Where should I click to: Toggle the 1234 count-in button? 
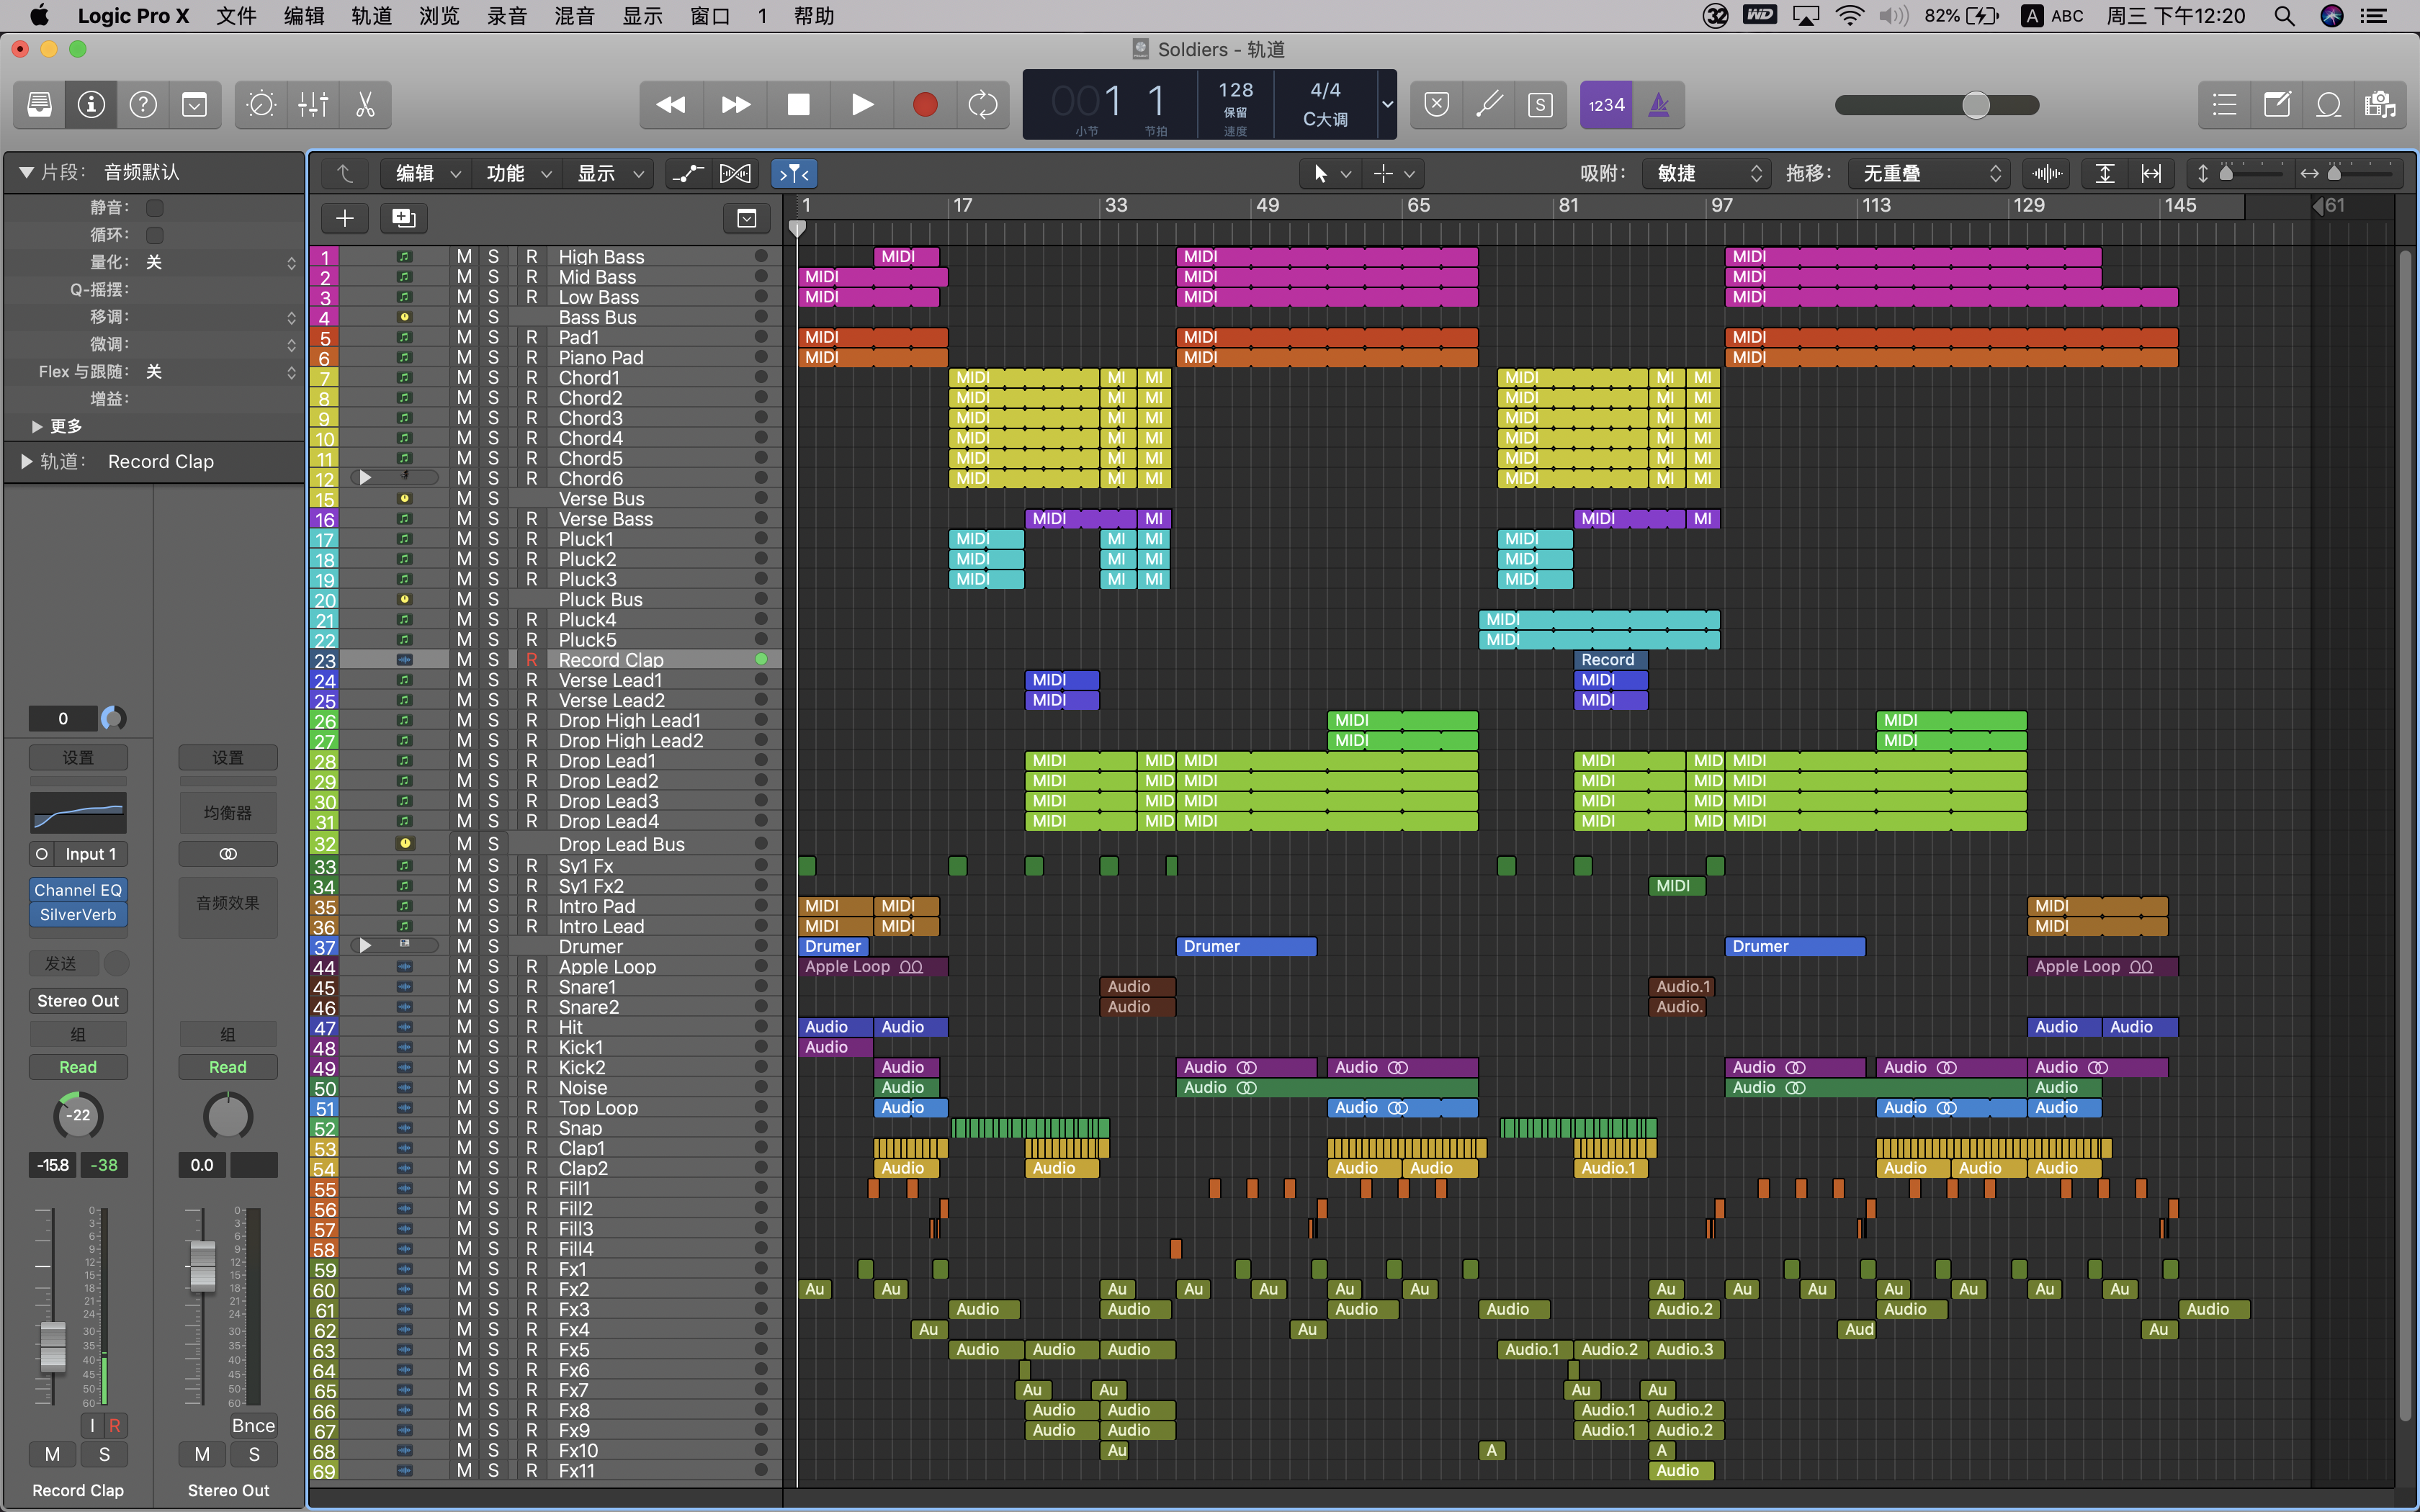click(1606, 104)
